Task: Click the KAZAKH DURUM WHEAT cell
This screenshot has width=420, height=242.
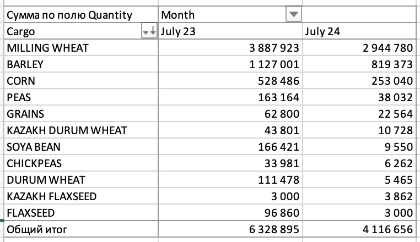Action: pos(67,131)
